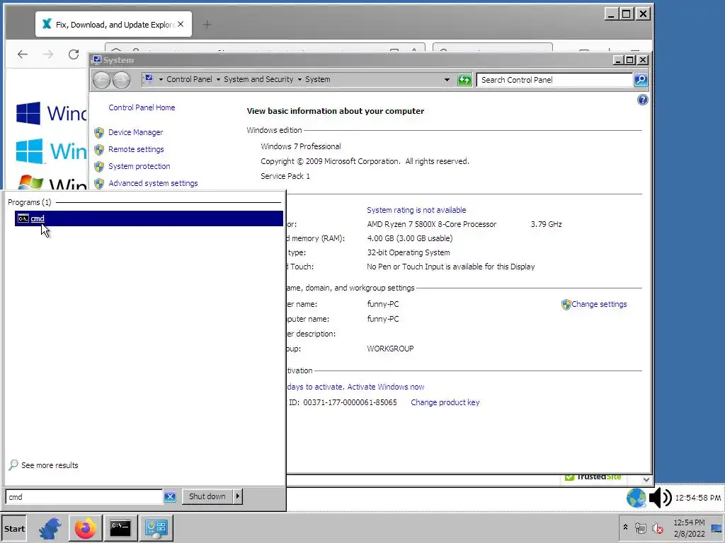Click the volume speaker icon
Screen dimensions: 725x543
pyautogui.click(x=661, y=498)
